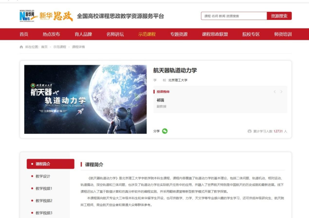Viewport: 309px width, 218px height.
Task: Click the learner count 12731
Action: (x=278, y=131)
